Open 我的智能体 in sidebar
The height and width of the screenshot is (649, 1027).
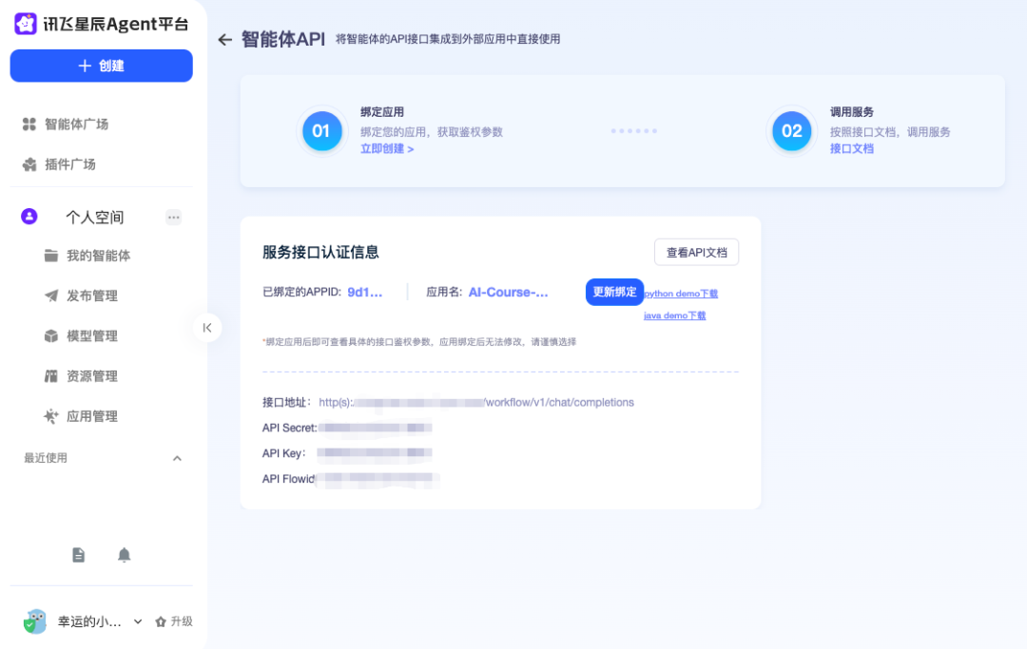(x=98, y=256)
